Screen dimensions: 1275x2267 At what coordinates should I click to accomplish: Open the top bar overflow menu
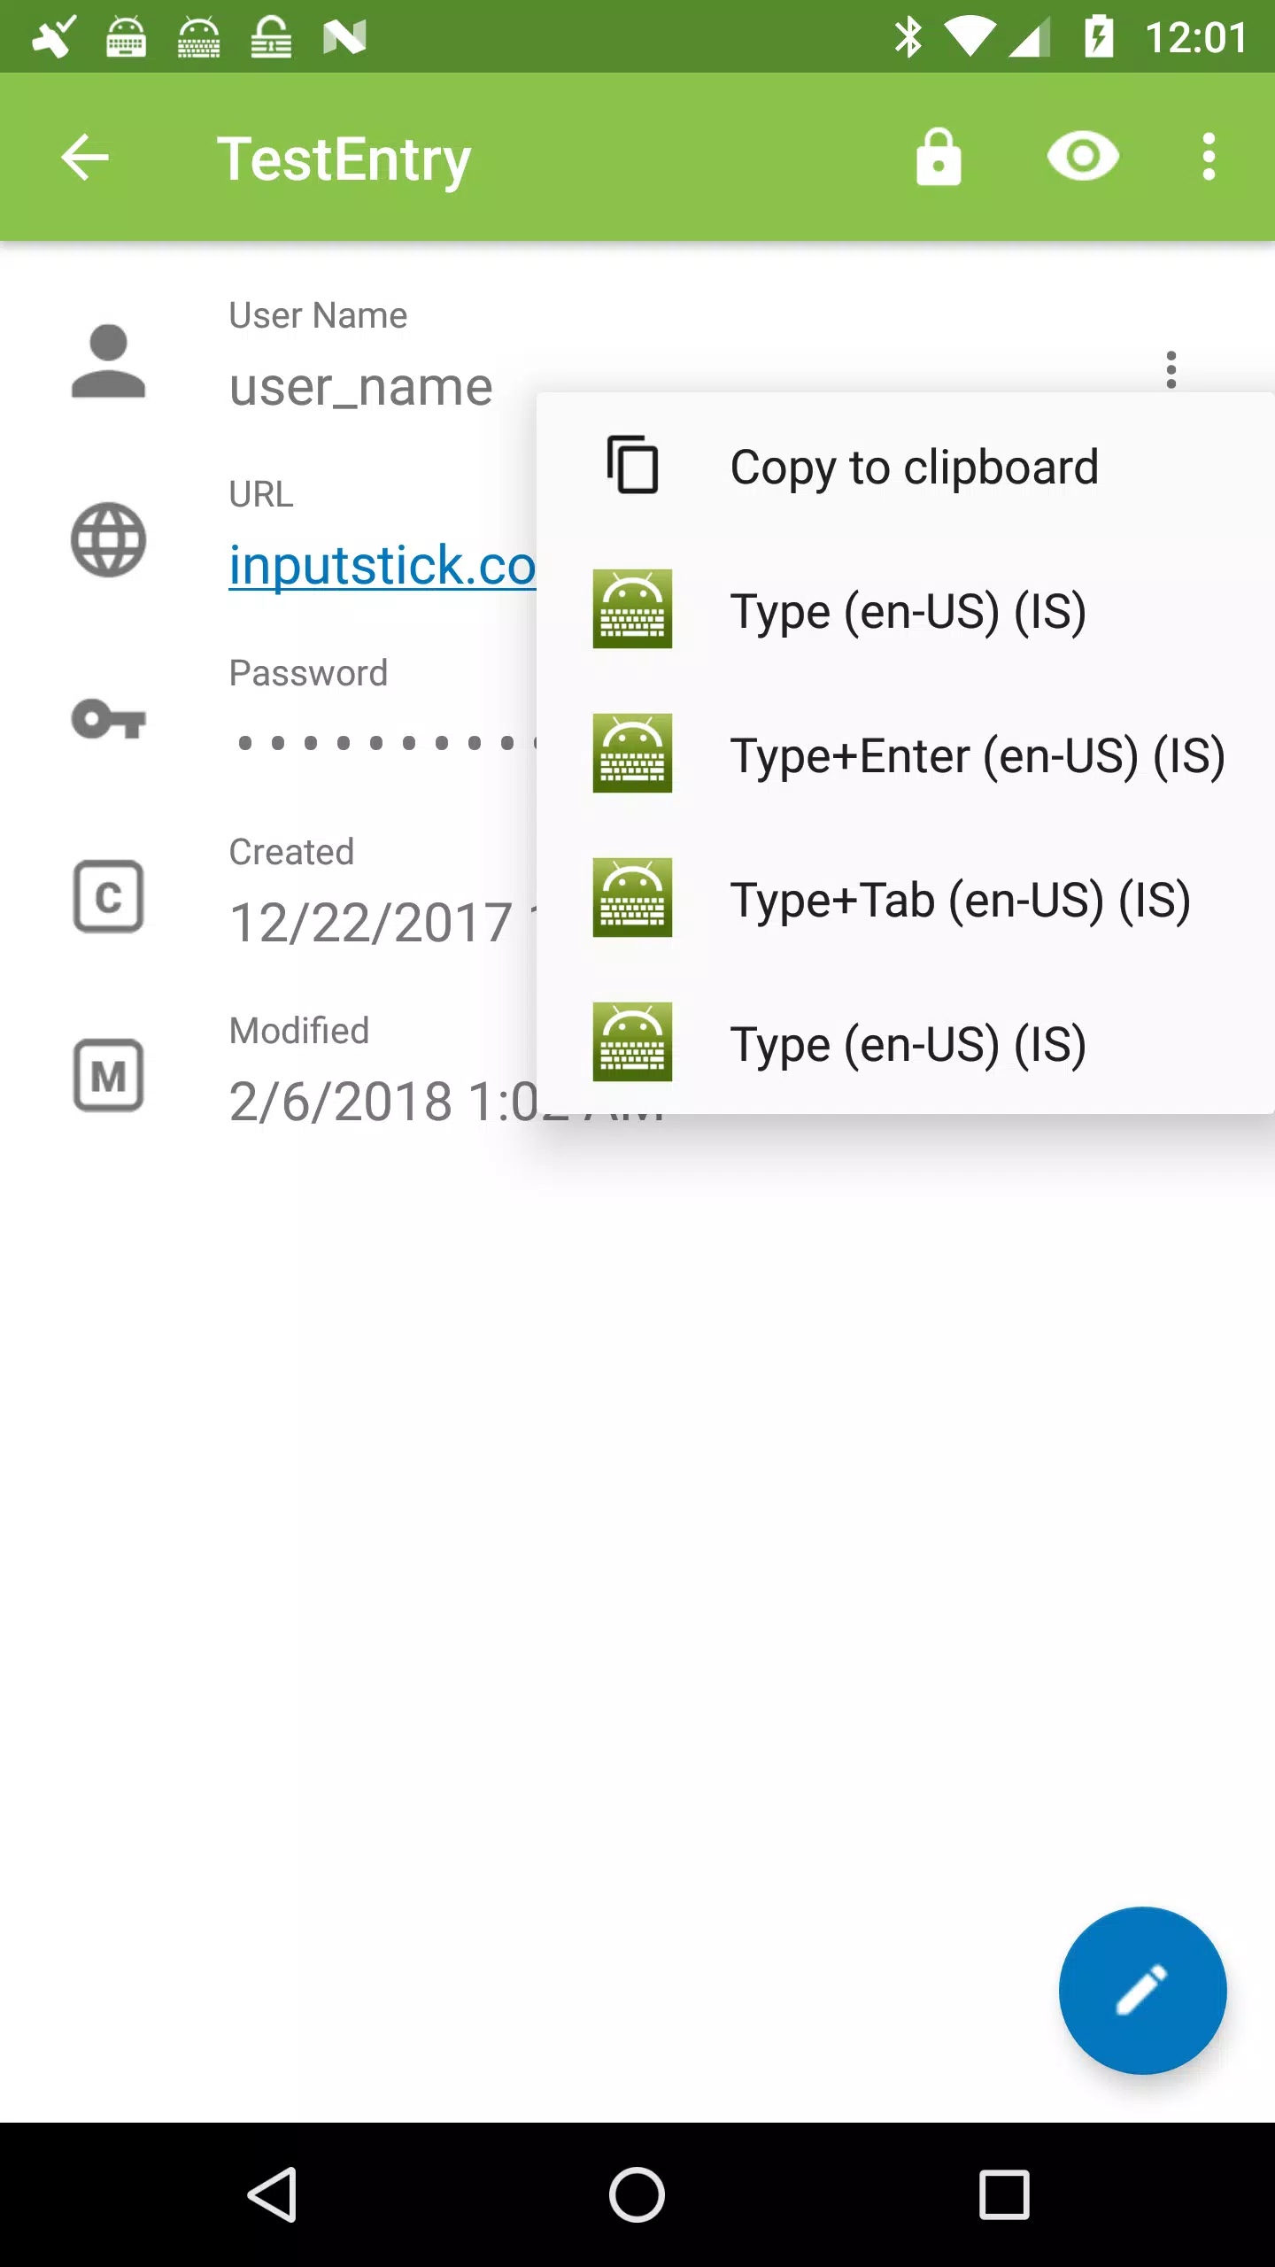pos(1209,158)
